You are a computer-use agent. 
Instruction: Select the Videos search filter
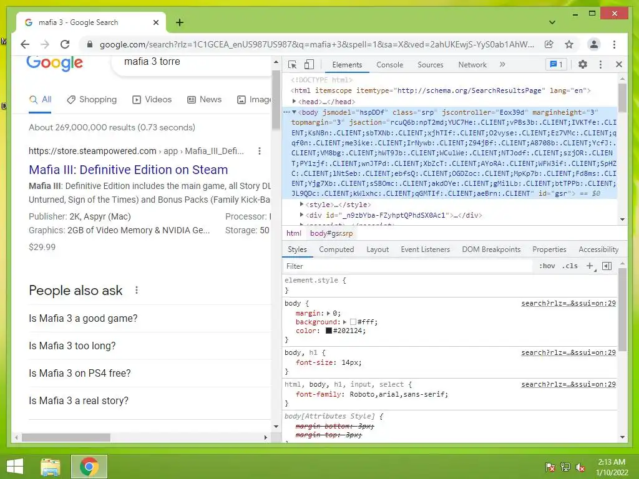click(152, 99)
